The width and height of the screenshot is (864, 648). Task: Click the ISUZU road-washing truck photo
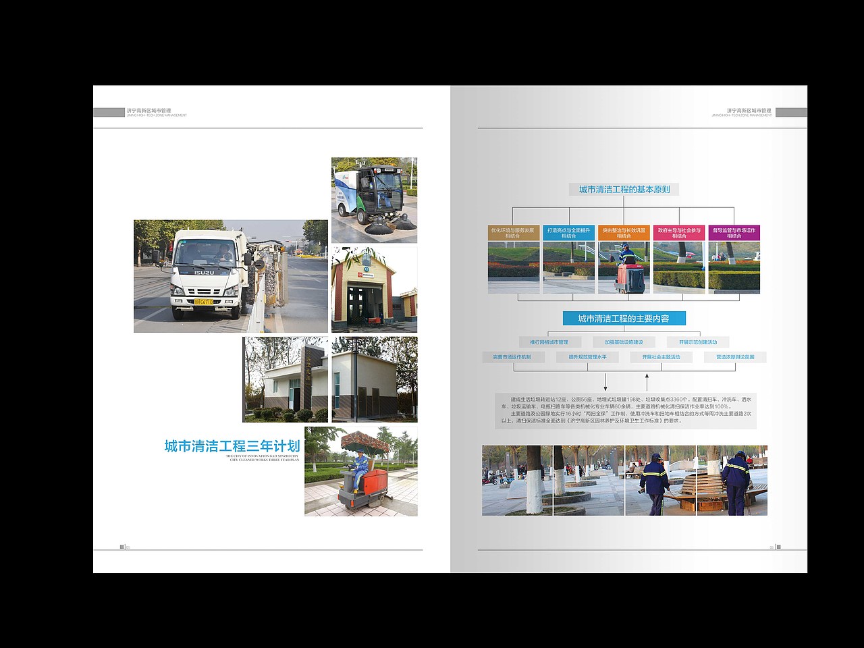tap(231, 276)
